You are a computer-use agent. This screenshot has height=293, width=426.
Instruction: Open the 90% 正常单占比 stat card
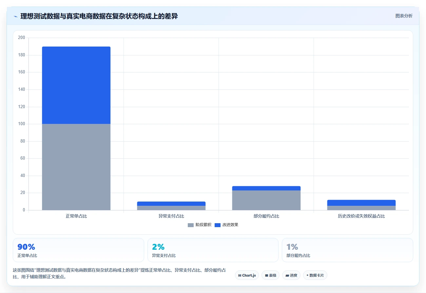click(x=78, y=250)
